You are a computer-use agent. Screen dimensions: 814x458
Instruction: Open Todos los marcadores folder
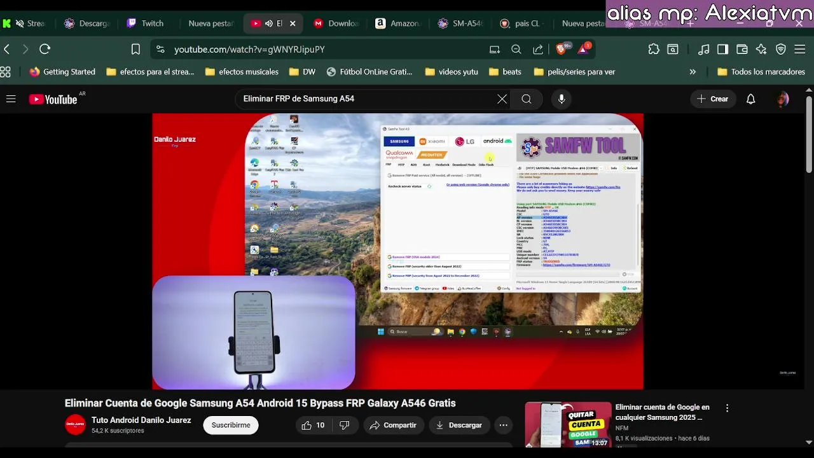(x=761, y=72)
